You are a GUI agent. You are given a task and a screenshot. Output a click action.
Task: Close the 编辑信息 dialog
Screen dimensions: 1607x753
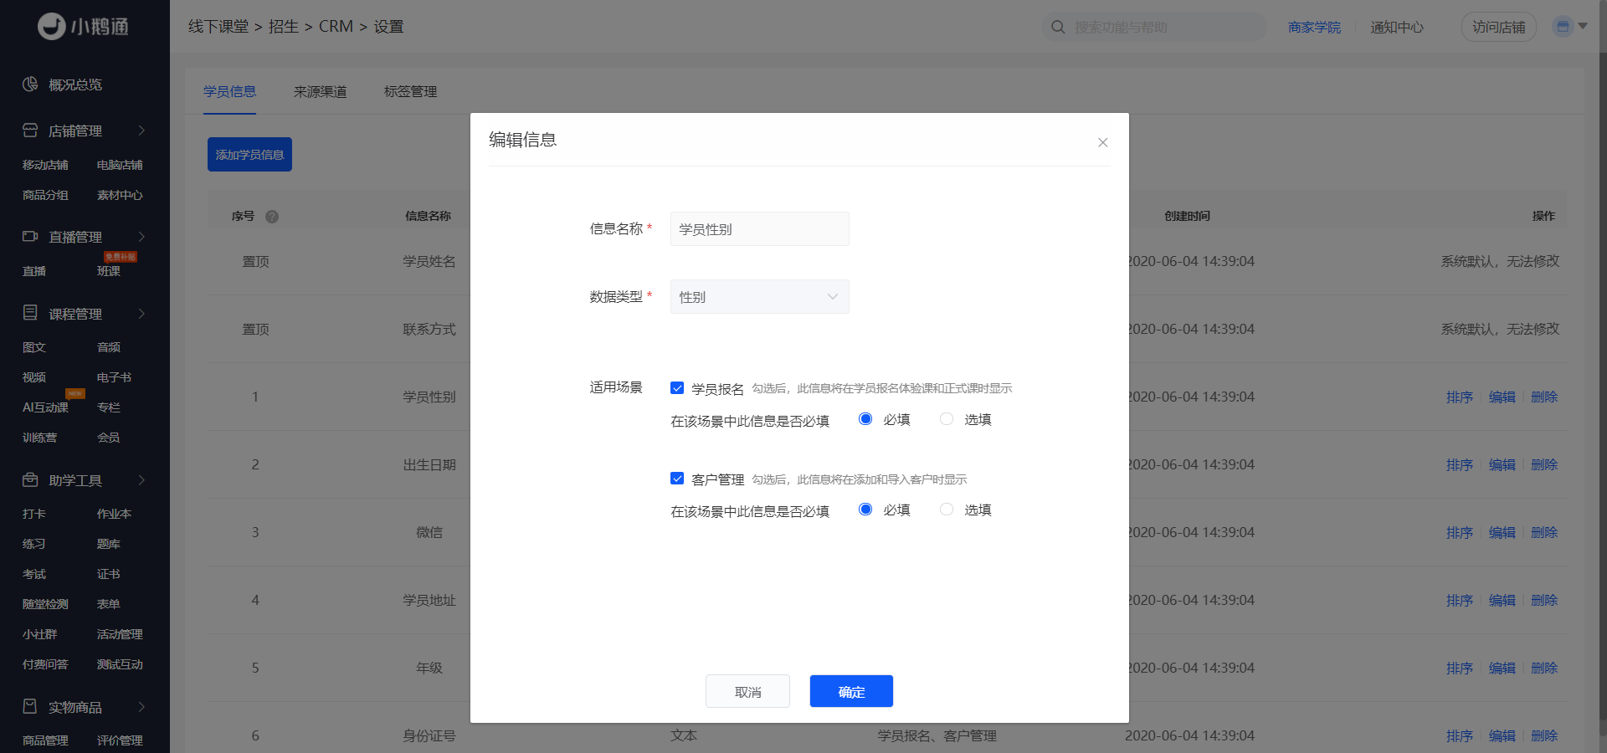click(x=1103, y=142)
